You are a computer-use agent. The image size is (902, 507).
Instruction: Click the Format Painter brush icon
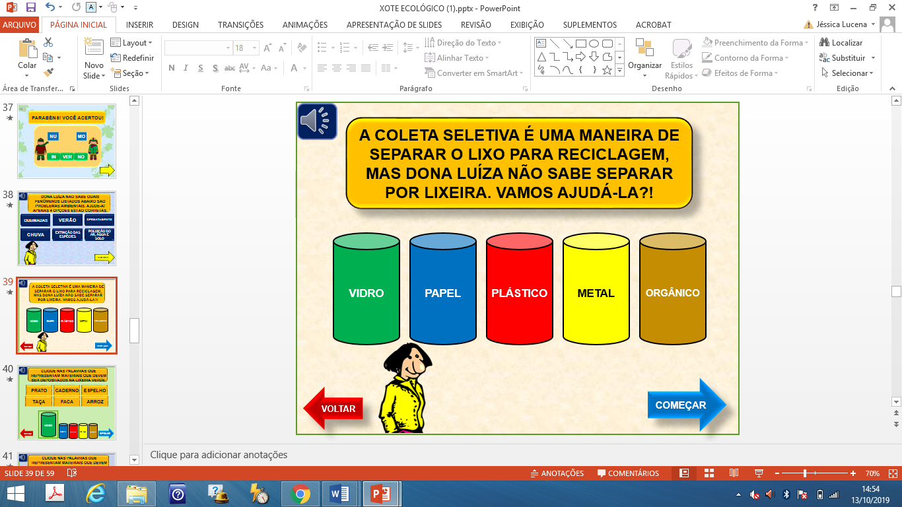click(48, 73)
